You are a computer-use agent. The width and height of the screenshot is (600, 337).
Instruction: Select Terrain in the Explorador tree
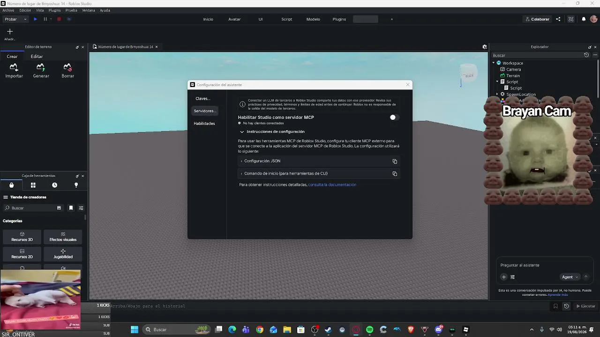(x=513, y=76)
